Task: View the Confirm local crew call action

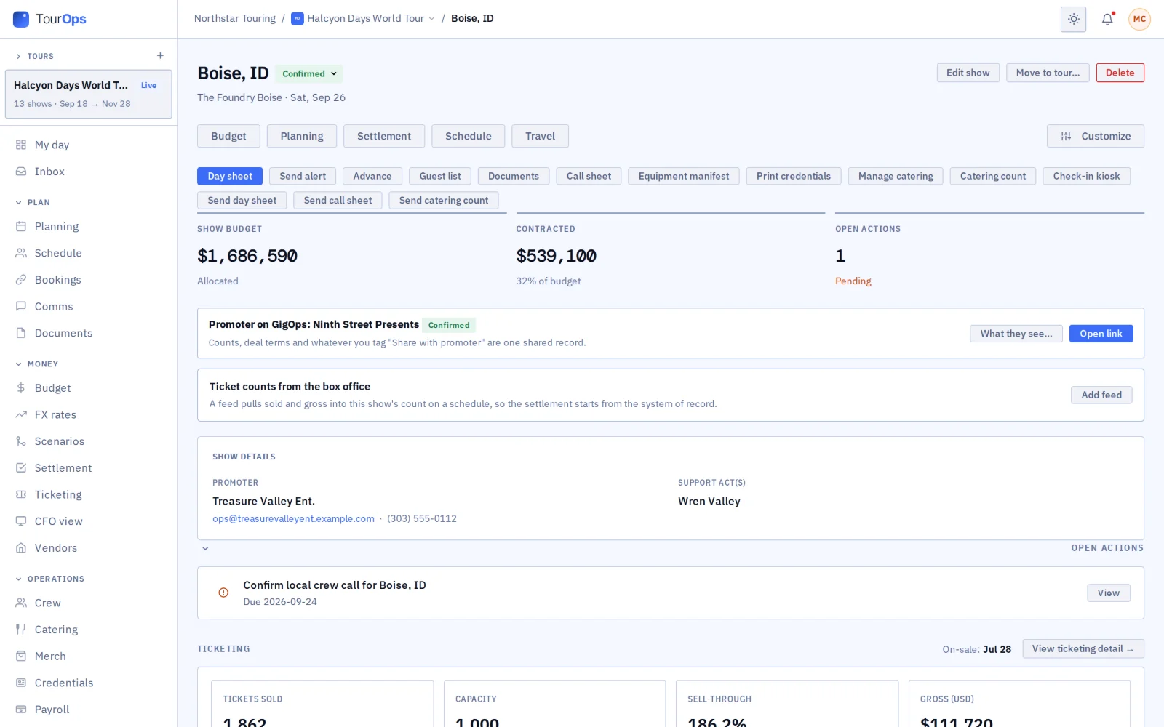Action: pos(1108,593)
